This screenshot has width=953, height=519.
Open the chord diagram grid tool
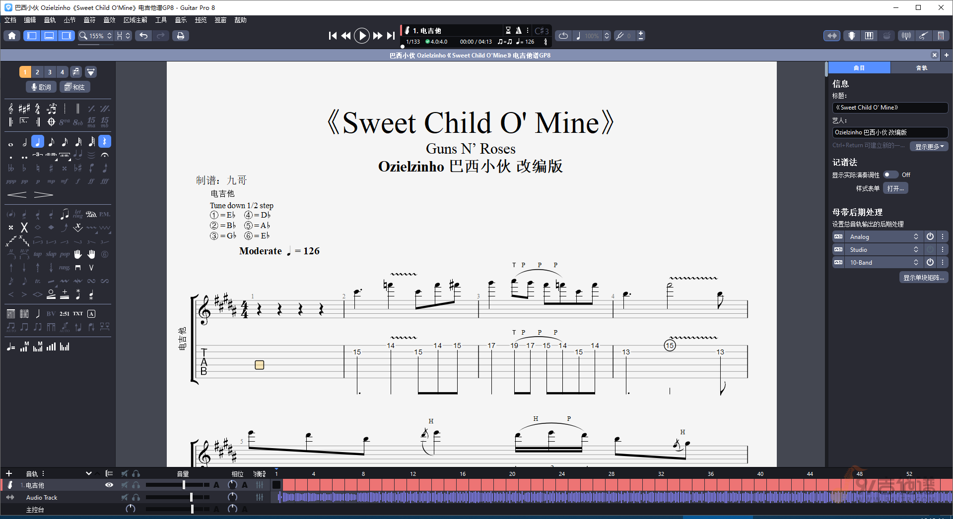point(11,314)
